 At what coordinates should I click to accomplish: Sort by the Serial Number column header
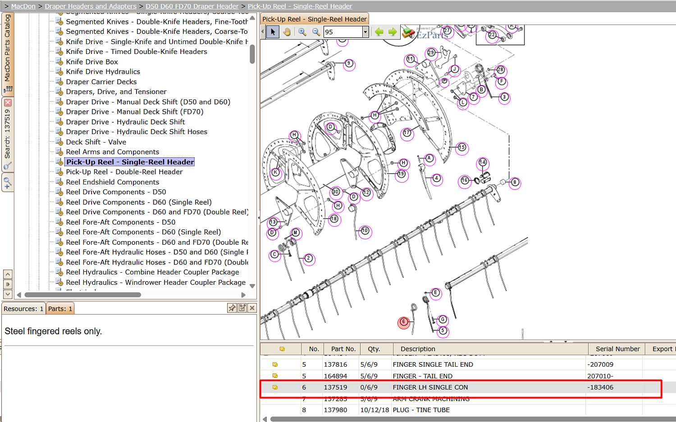617,349
